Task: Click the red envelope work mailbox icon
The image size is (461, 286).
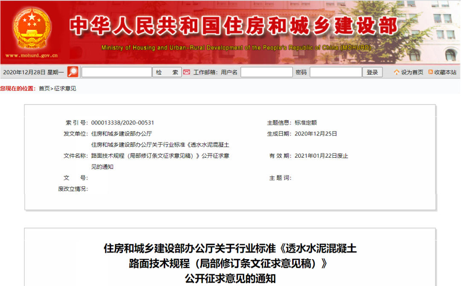Action: pos(187,72)
